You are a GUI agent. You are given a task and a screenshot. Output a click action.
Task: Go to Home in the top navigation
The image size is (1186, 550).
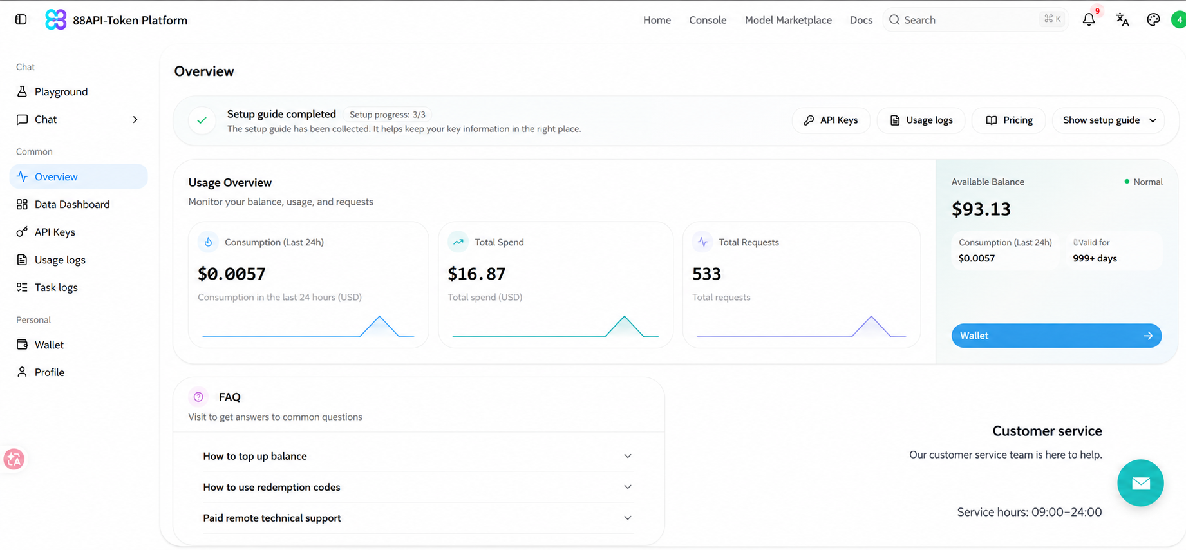click(657, 20)
